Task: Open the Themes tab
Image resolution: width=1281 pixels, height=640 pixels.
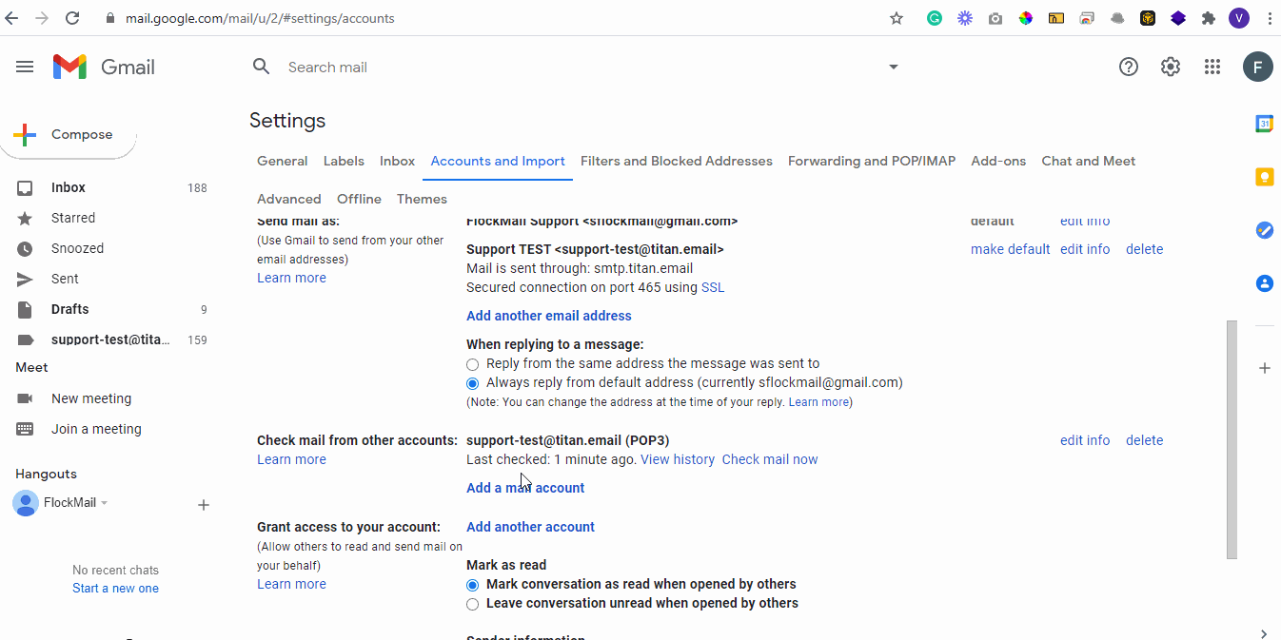Action: coord(422,199)
